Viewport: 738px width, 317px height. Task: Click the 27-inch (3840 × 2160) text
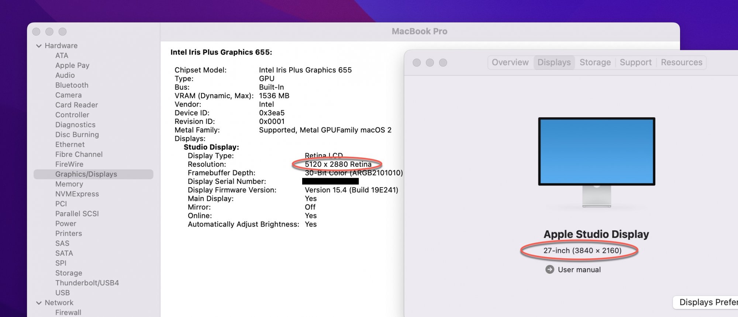point(582,251)
